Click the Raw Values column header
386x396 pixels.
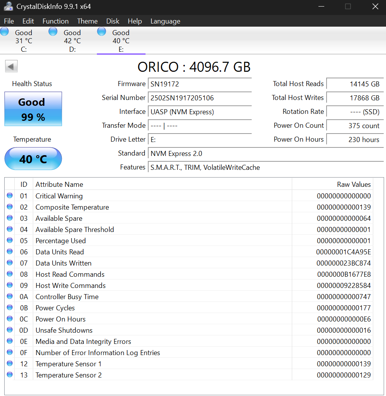click(x=332, y=184)
